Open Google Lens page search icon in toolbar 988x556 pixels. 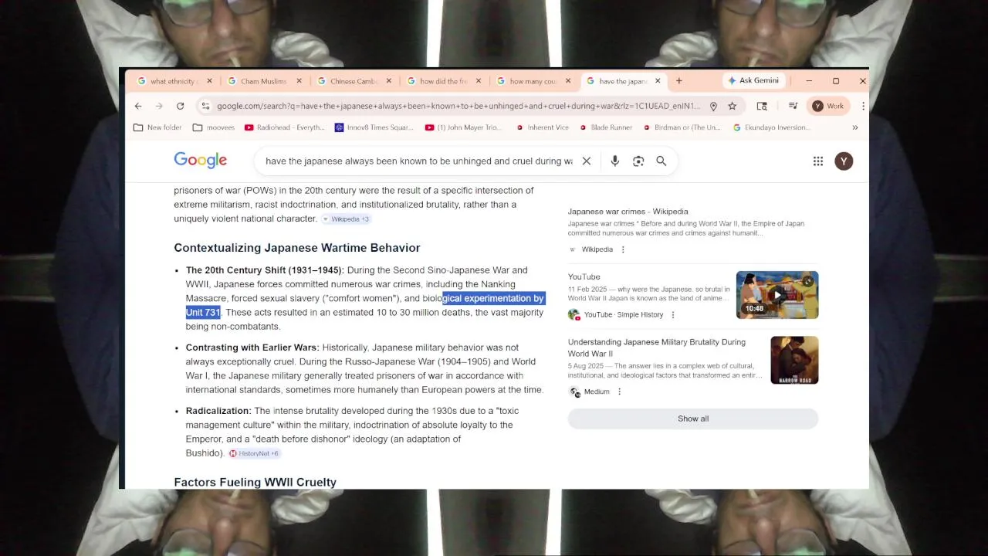(x=762, y=106)
